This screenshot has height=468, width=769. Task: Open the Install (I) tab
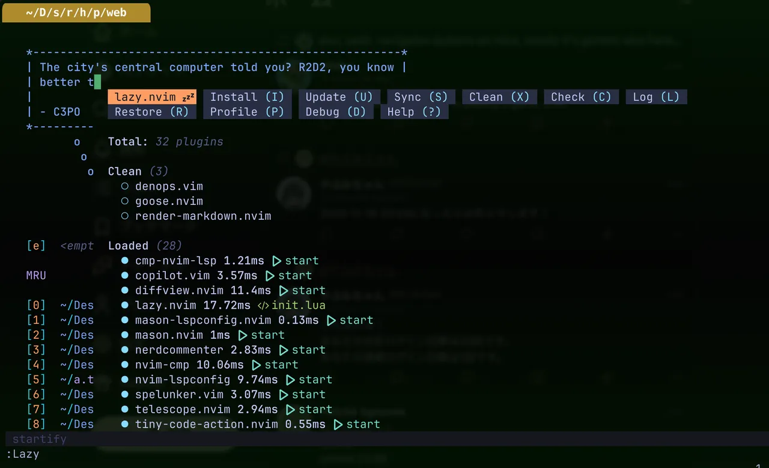[247, 97]
